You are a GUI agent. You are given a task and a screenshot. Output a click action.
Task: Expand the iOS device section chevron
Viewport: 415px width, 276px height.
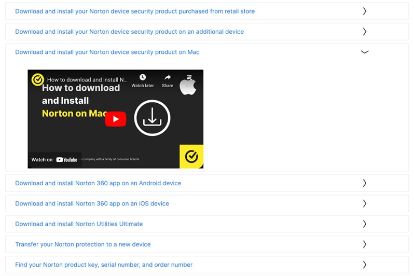(x=365, y=203)
